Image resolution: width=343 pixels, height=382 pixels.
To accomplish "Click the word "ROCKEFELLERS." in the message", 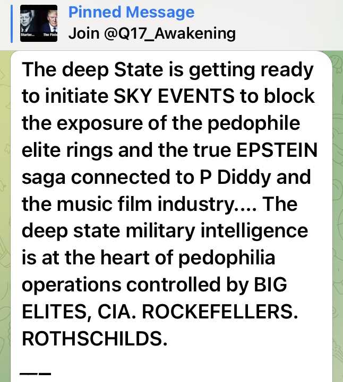I will coord(220,312).
